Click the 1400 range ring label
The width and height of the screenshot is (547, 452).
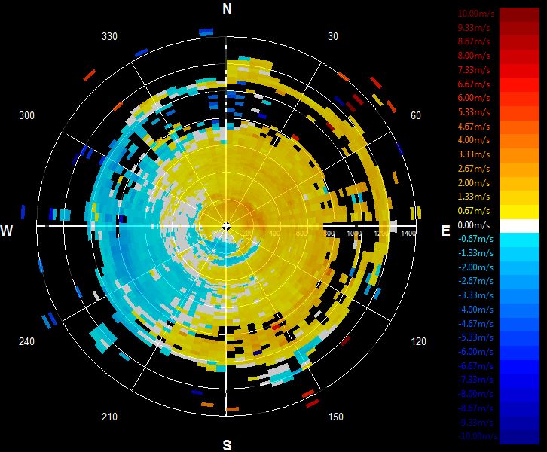click(408, 233)
